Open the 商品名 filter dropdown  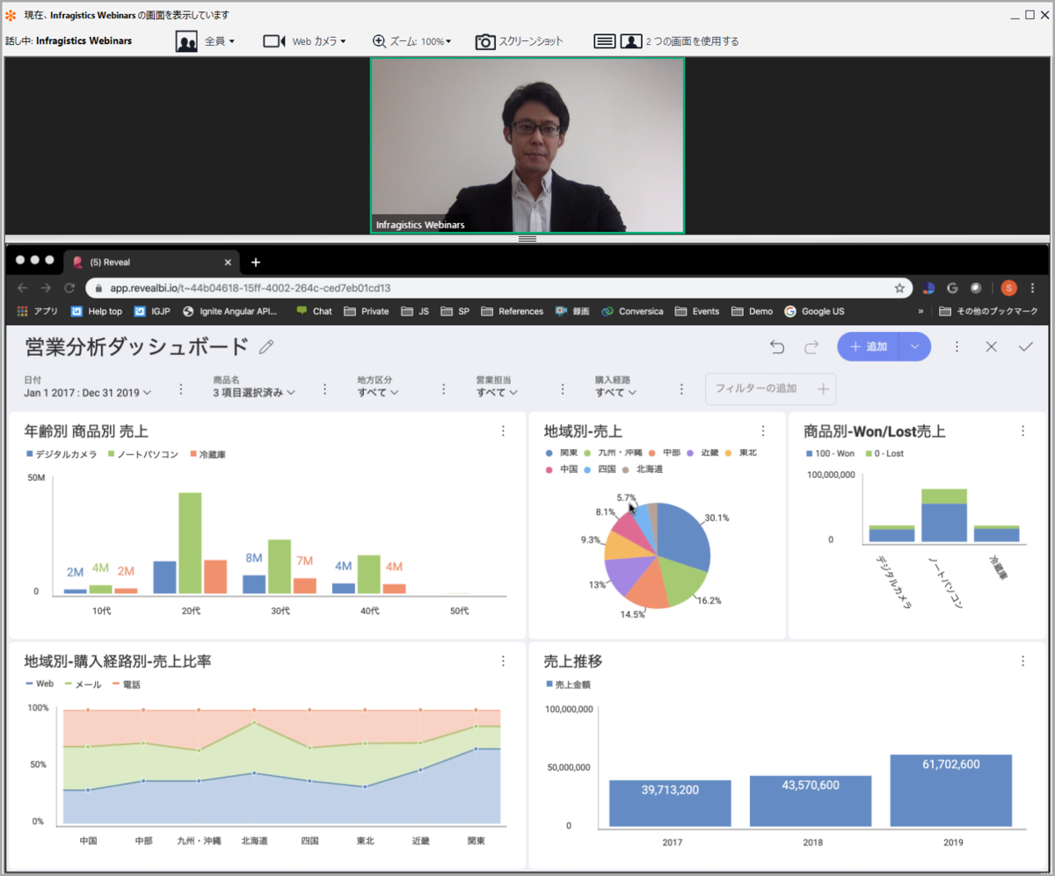click(254, 393)
